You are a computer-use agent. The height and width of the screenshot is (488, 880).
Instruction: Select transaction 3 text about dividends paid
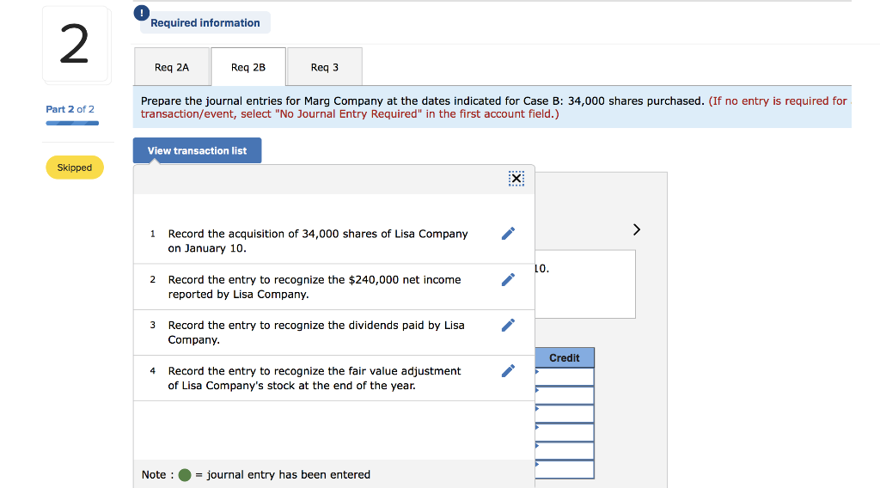pyautogui.click(x=316, y=332)
